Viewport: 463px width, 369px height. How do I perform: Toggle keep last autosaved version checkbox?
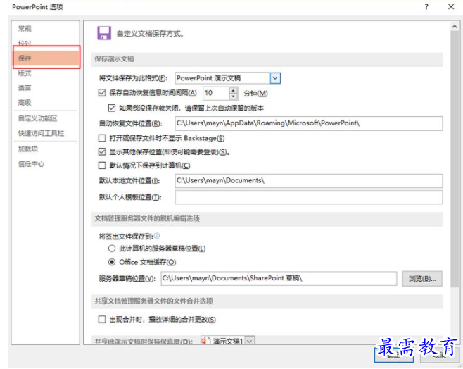point(112,108)
